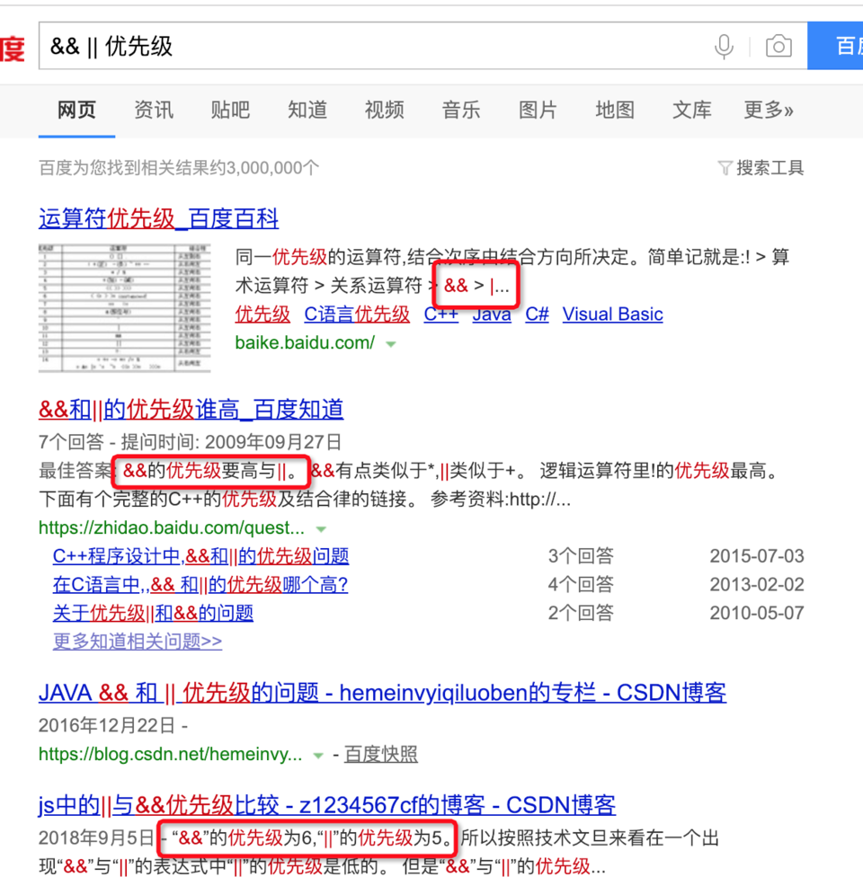Open JAVA && 和 || 优先级的问题 CSDN result

tap(382, 693)
